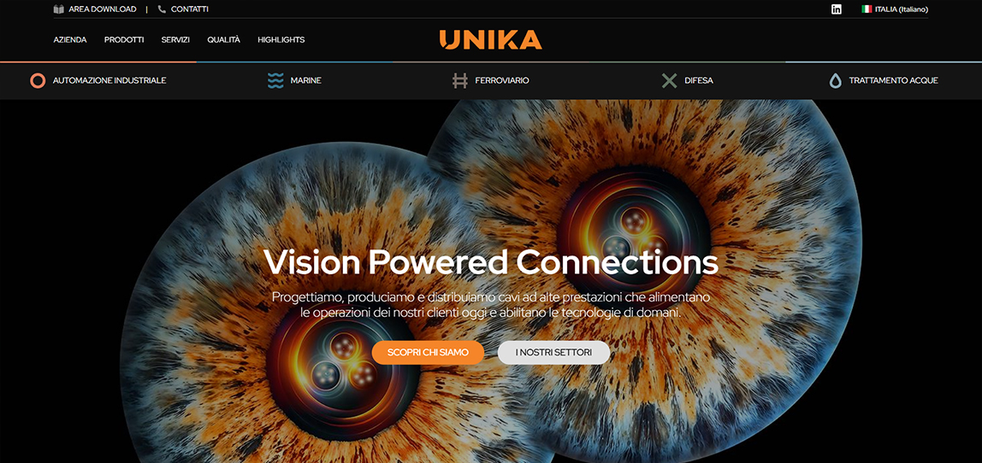Click the book icon beside Area Download
The width and height of the screenshot is (982, 463).
pos(59,9)
